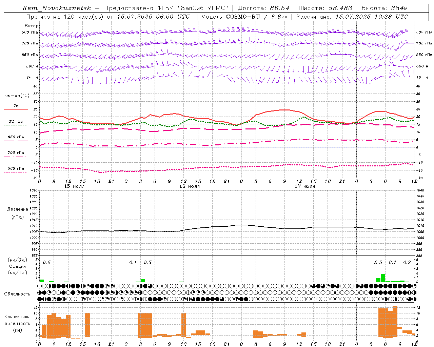The image size is (434, 347).
Task: Click the '0.2' precipitation amount value
Action: 407,263
